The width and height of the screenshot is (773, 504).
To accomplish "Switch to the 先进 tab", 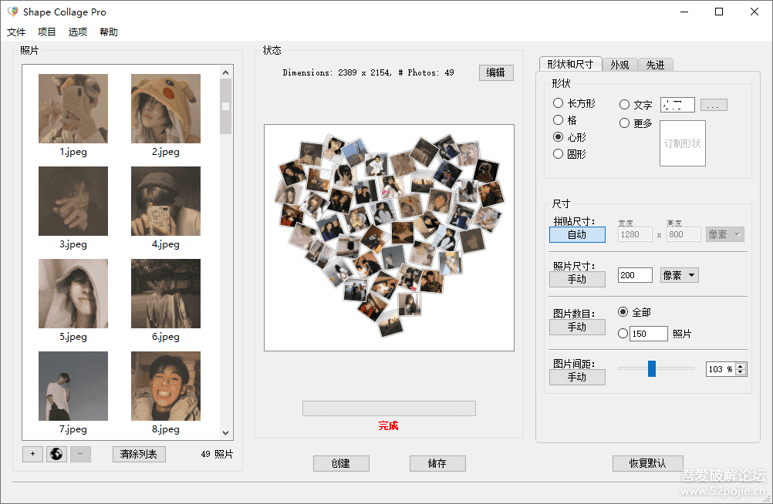I will 656,65.
